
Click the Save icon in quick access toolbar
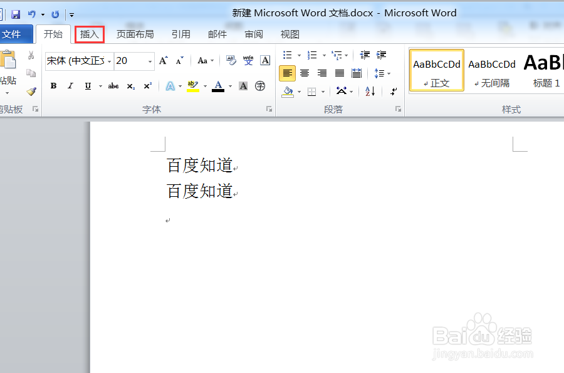(x=16, y=14)
